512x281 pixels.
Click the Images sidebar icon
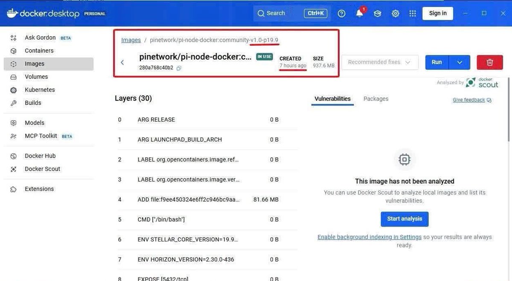pos(14,64)
